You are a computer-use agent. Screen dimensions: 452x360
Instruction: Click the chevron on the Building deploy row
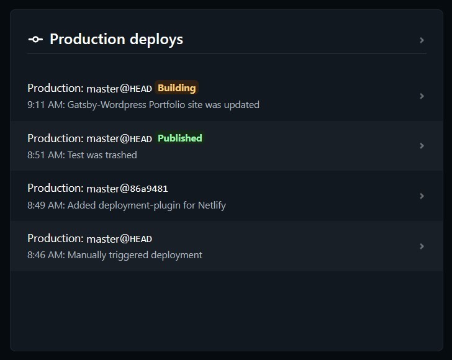click(x=422, y=96)
